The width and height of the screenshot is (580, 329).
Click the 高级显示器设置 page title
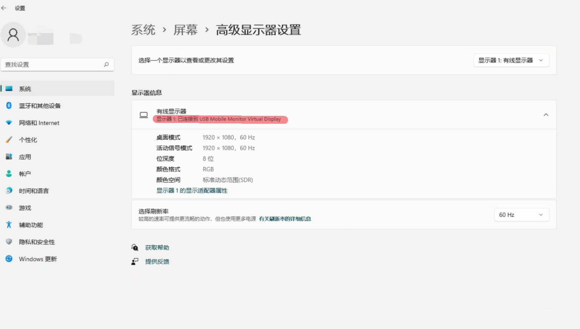[258, 30]
